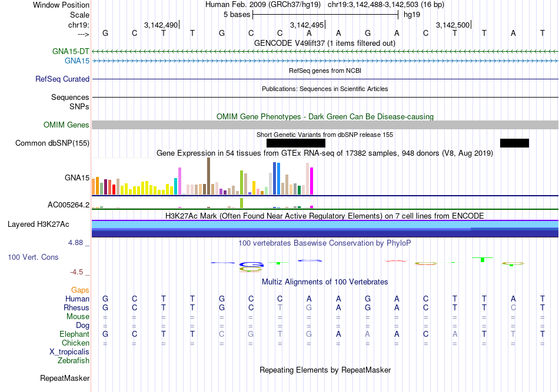The width and height of the screenshot is (559, 392).
Task: Select the X_tropicalis alignment row label
Action: (69, 352)
